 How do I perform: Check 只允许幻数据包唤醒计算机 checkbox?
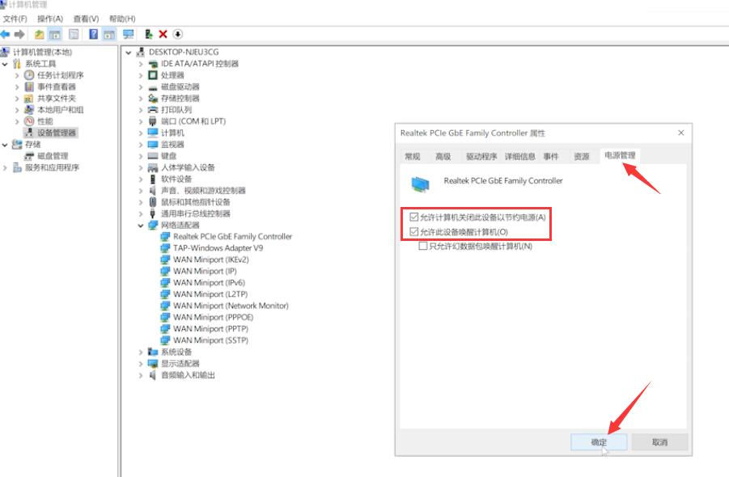click(x=422, y=246)
